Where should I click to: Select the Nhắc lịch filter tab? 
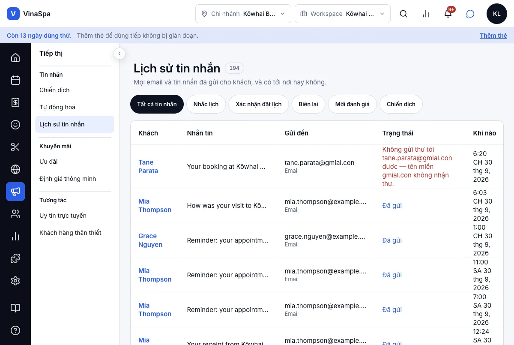(206, 104)
